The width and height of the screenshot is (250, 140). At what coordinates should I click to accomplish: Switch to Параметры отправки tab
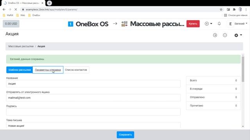pos(48,70)
